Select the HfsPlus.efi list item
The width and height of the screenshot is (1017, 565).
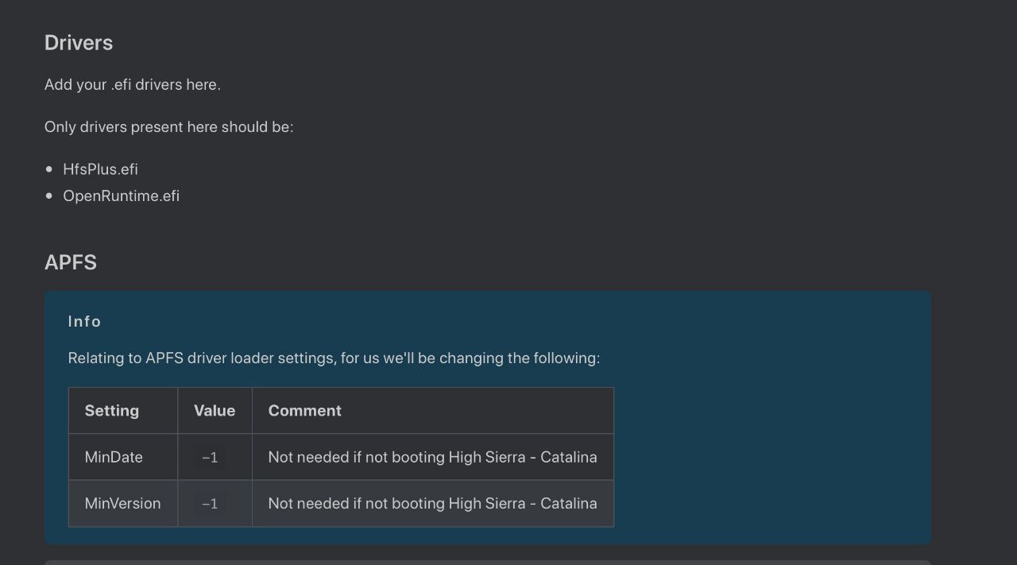(100, 169)
